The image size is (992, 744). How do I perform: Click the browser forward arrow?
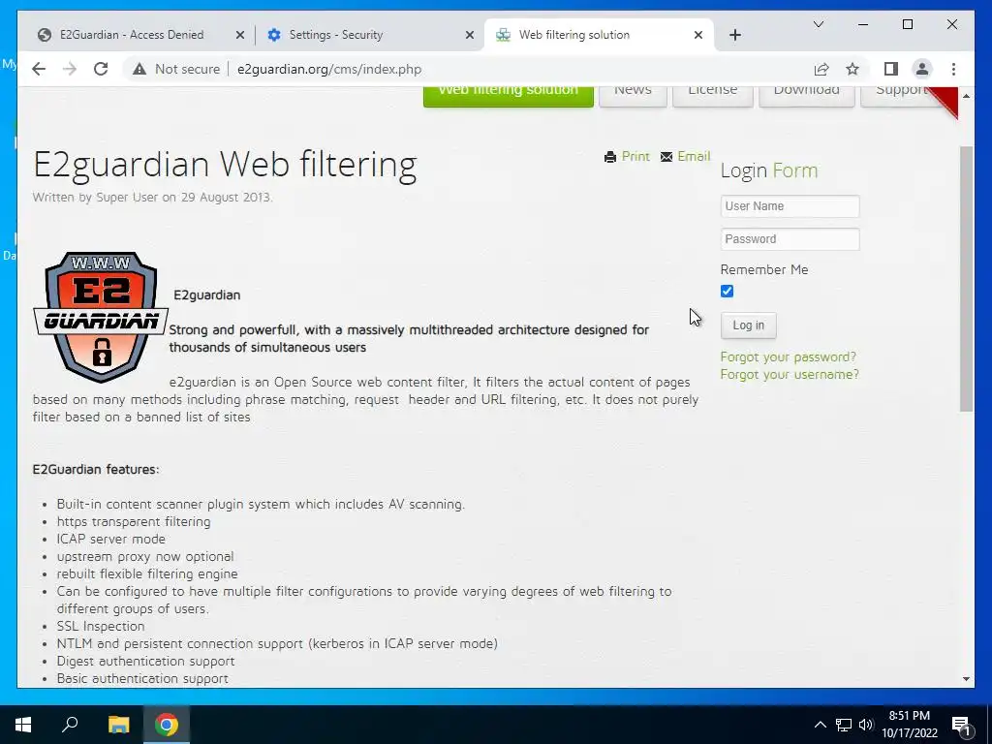pos(70,69)
